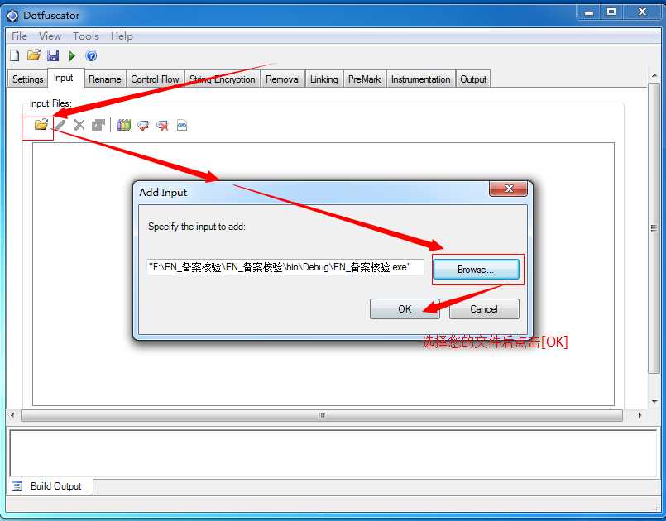Switch to the Output tab
Viewport: 666px width, 521px height.
[x=473, y=79]
